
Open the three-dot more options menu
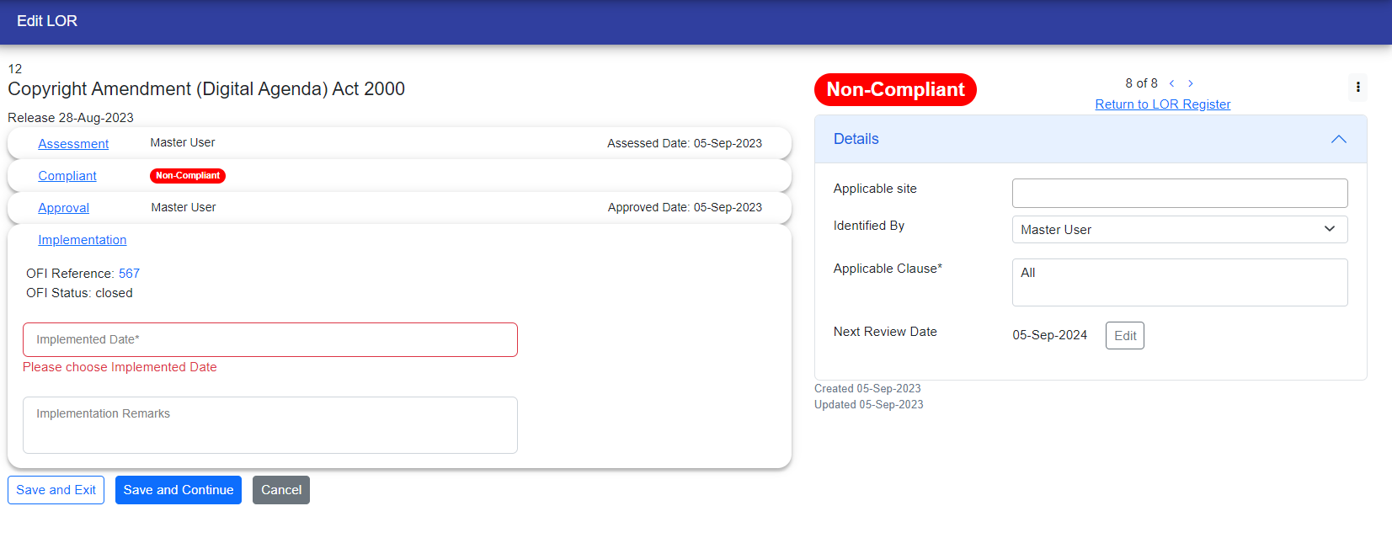(1357, 88)
